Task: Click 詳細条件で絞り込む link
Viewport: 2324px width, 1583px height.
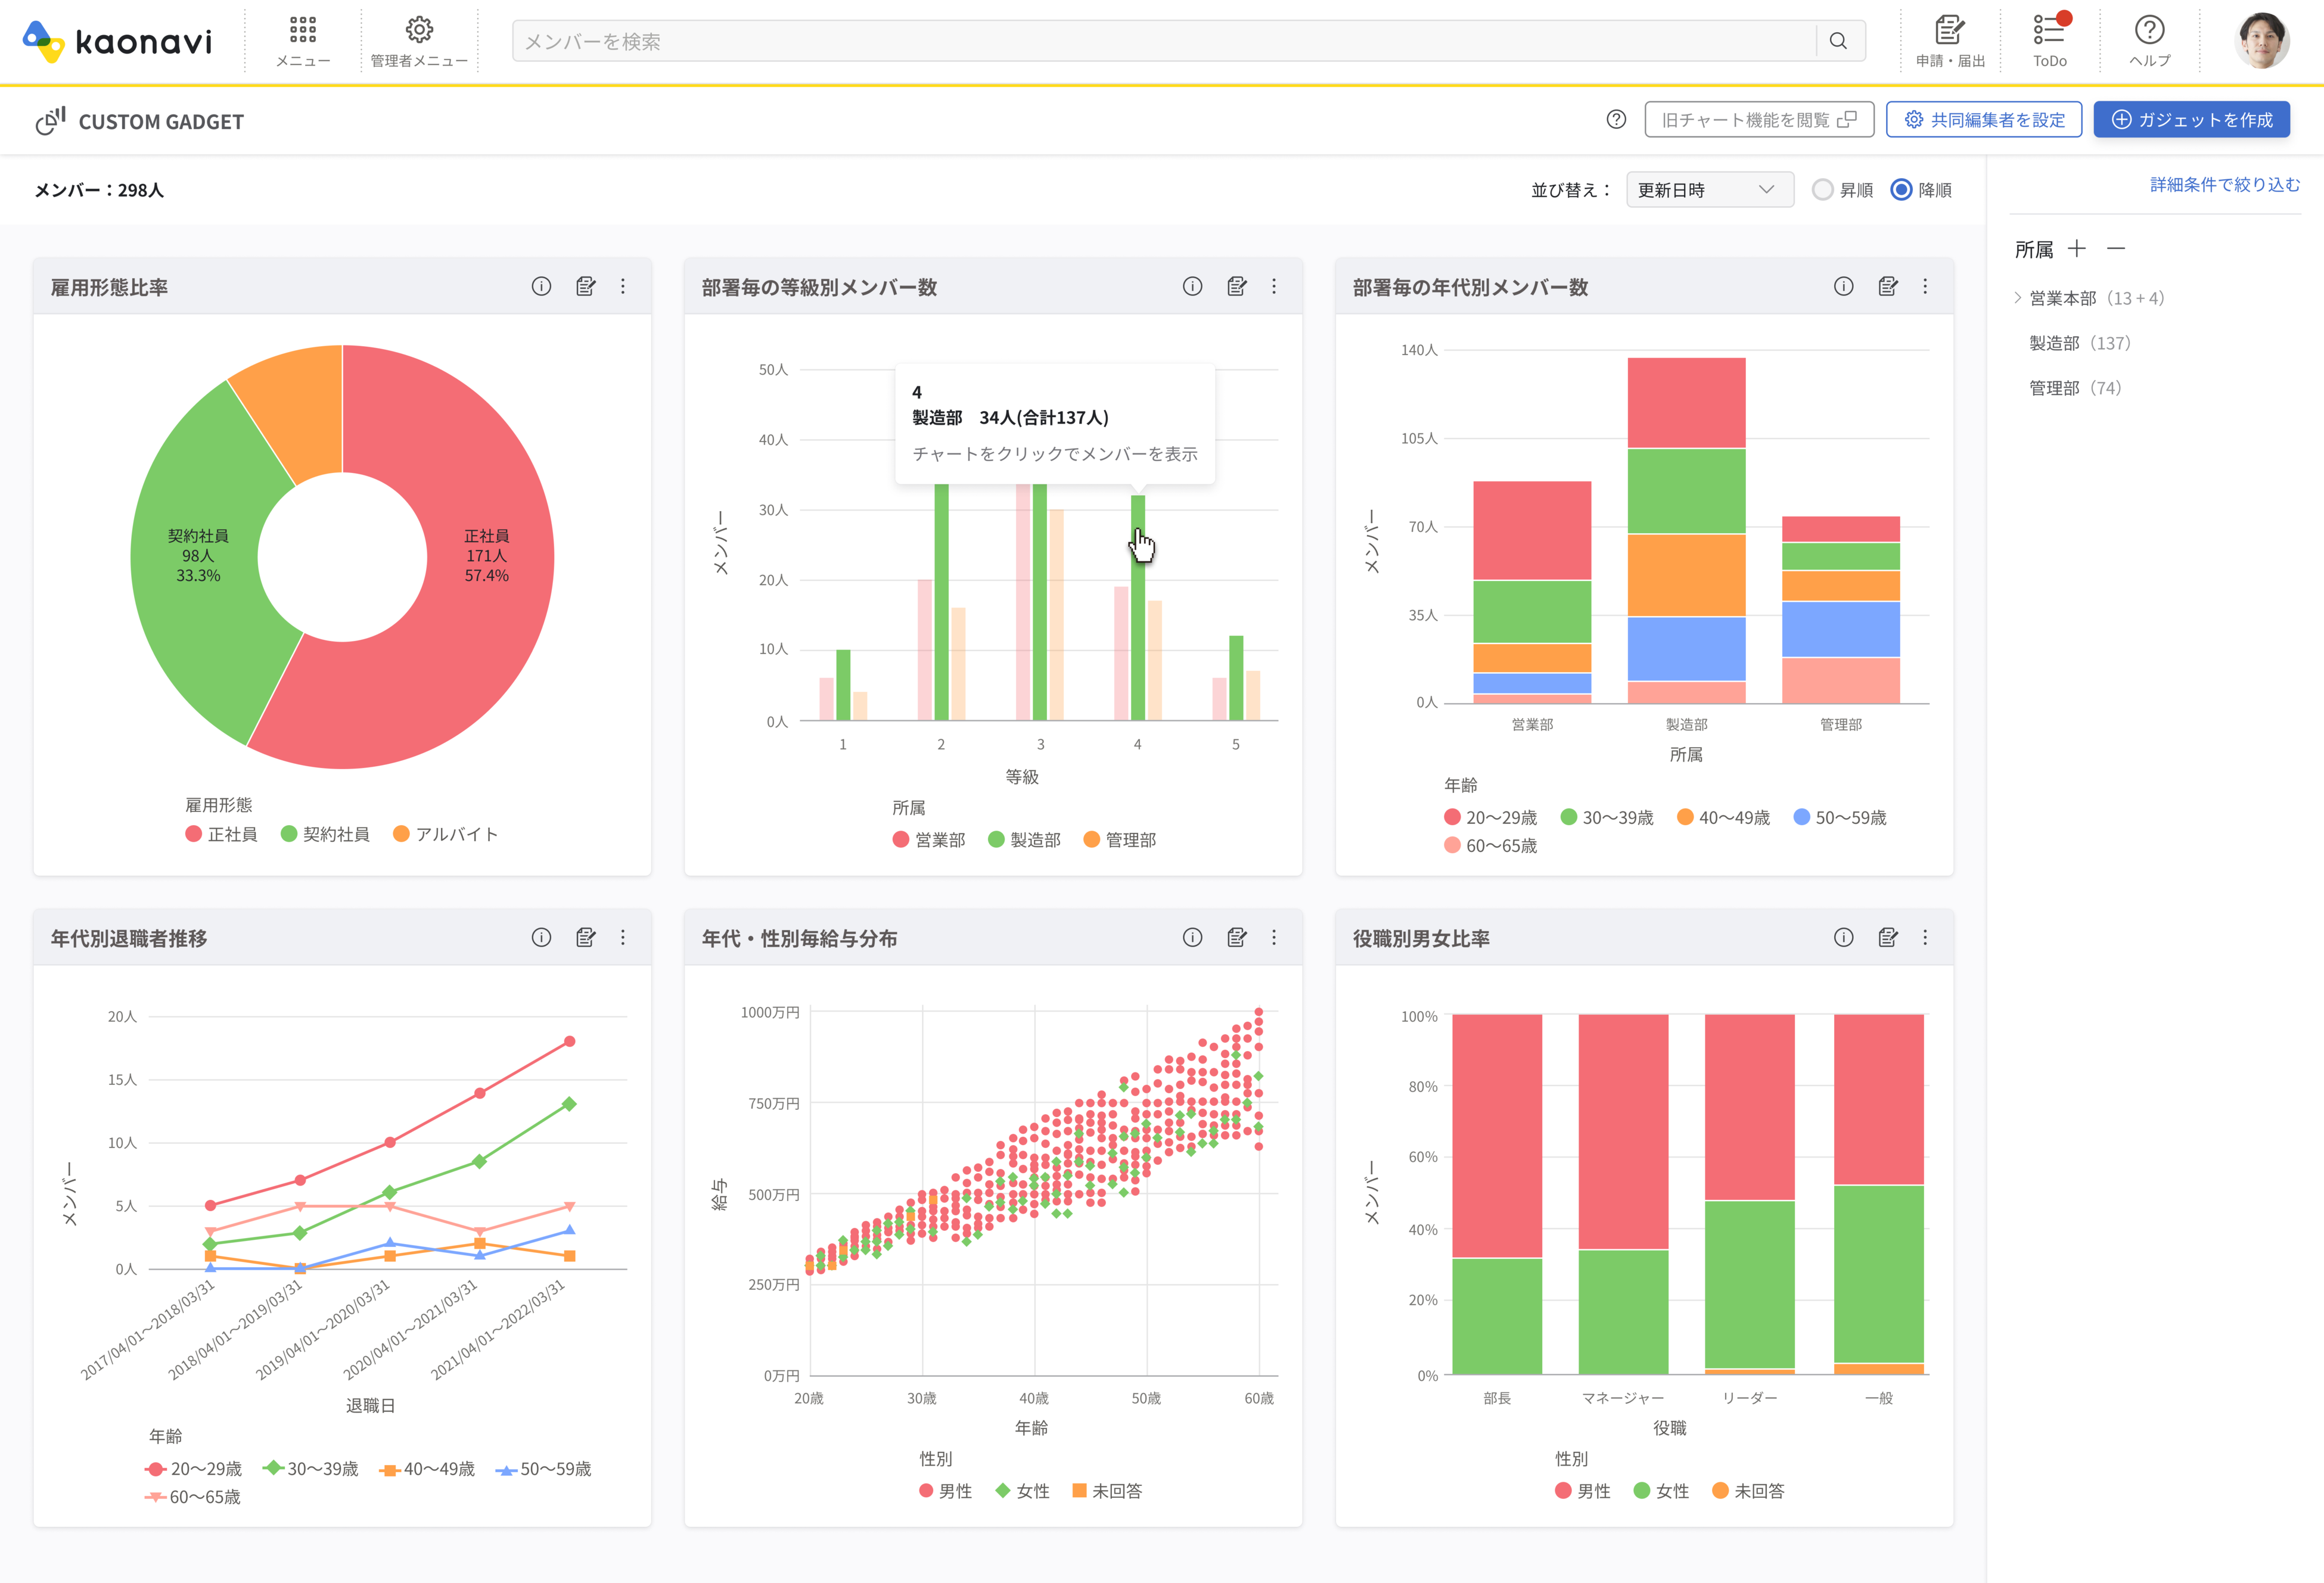Action: 2224,185
